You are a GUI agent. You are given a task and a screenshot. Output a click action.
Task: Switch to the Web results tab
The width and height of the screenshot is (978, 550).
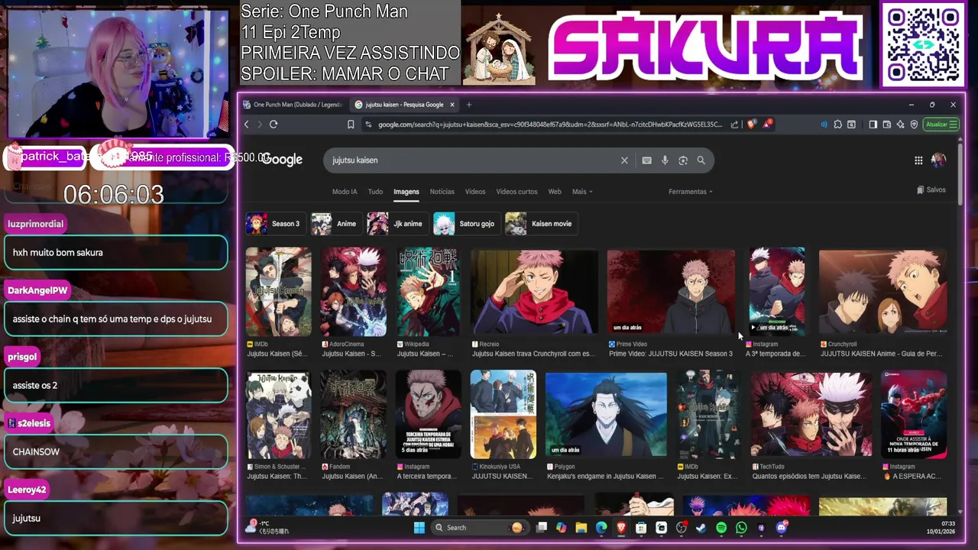(x=555, y=192)
